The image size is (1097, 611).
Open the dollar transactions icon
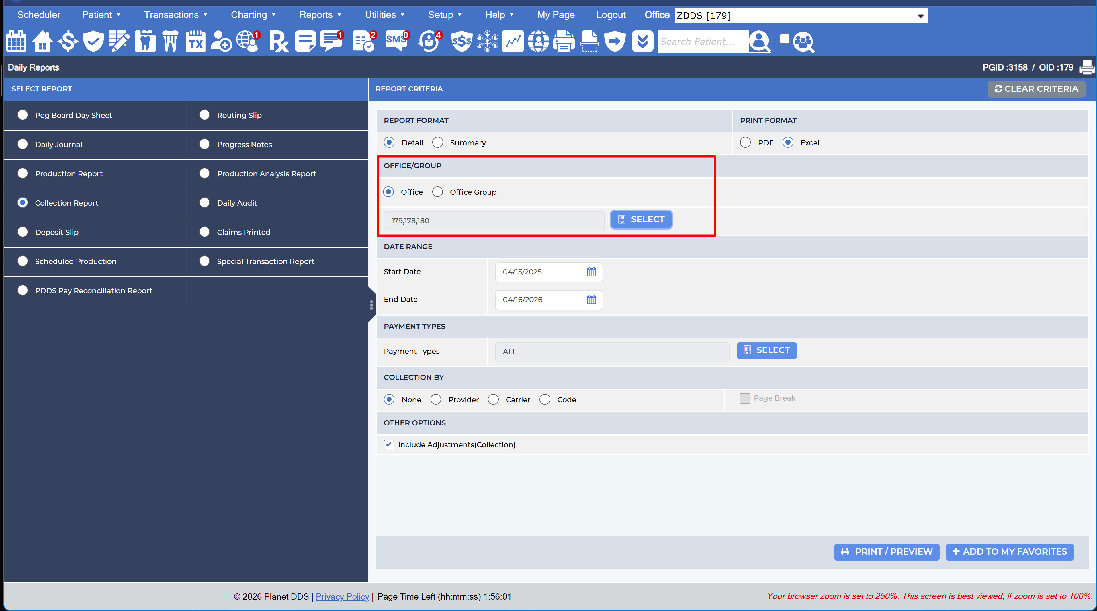pyautogui.click(x=68, y=41)
